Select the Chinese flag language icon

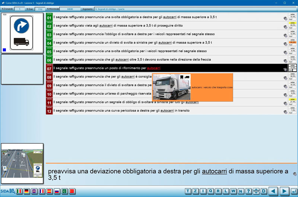73,191
